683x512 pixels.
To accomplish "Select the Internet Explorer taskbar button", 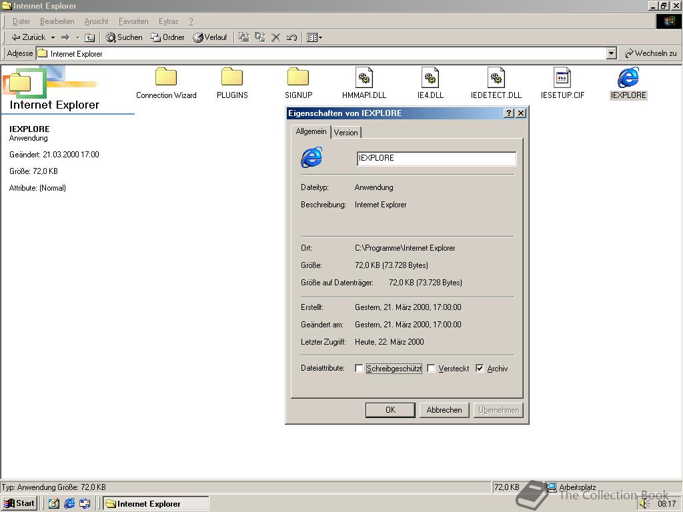I will (156, 503).
